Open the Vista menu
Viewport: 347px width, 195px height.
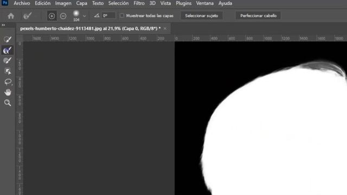165,3
